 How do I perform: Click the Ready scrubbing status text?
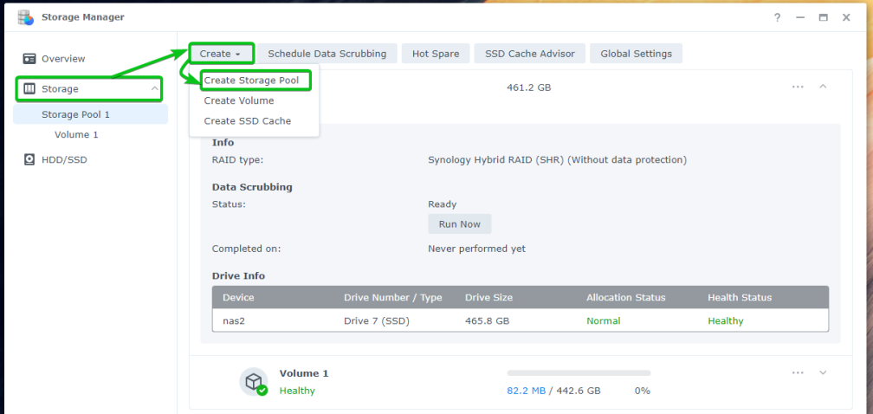(442, 204)
